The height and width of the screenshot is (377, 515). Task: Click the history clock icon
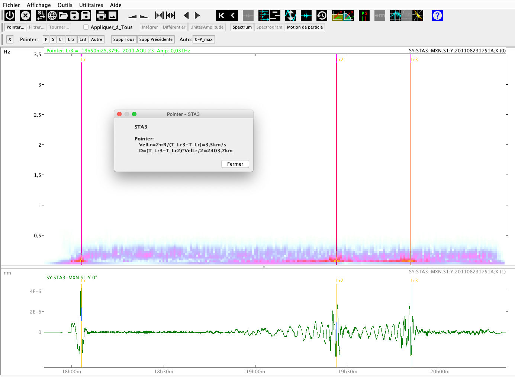pos(322,16)
